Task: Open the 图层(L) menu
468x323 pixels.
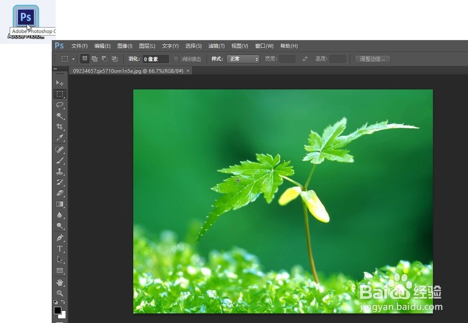Action: pyautogui.click(x=147, y=46)
